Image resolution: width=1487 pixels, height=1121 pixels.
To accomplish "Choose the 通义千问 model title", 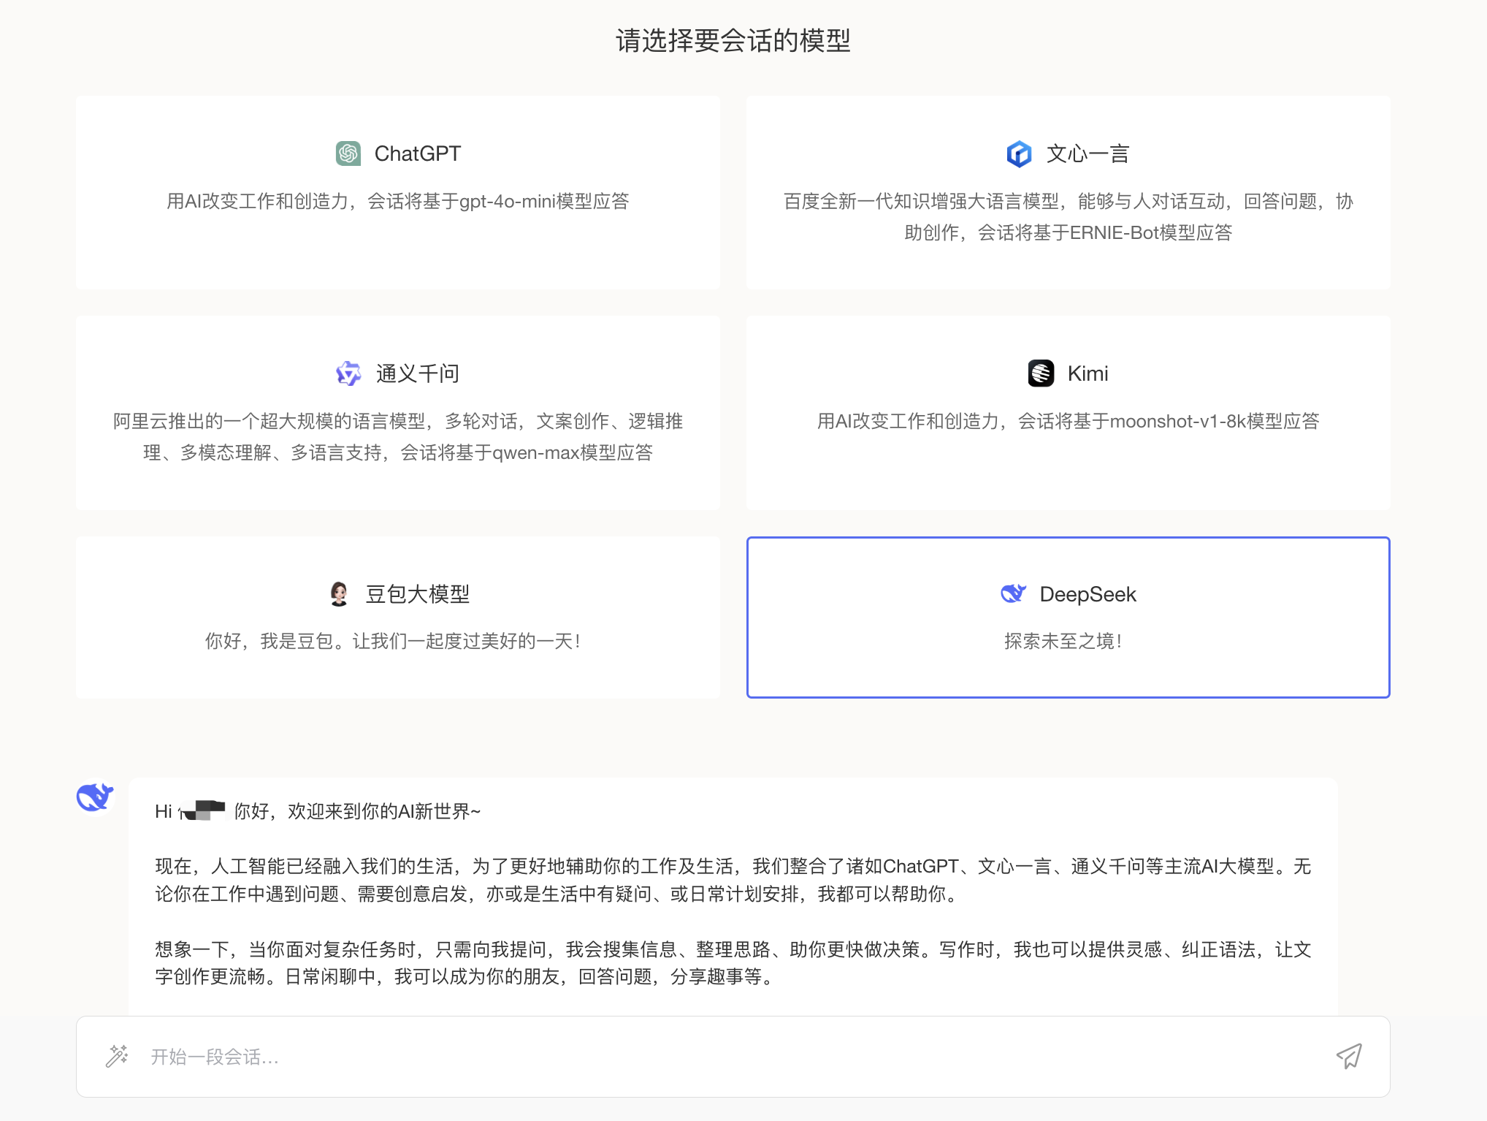I will 418,373.
